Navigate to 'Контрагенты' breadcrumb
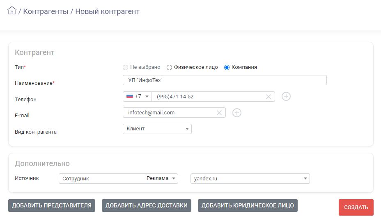The image size is (381, 223). click(46, 11)
